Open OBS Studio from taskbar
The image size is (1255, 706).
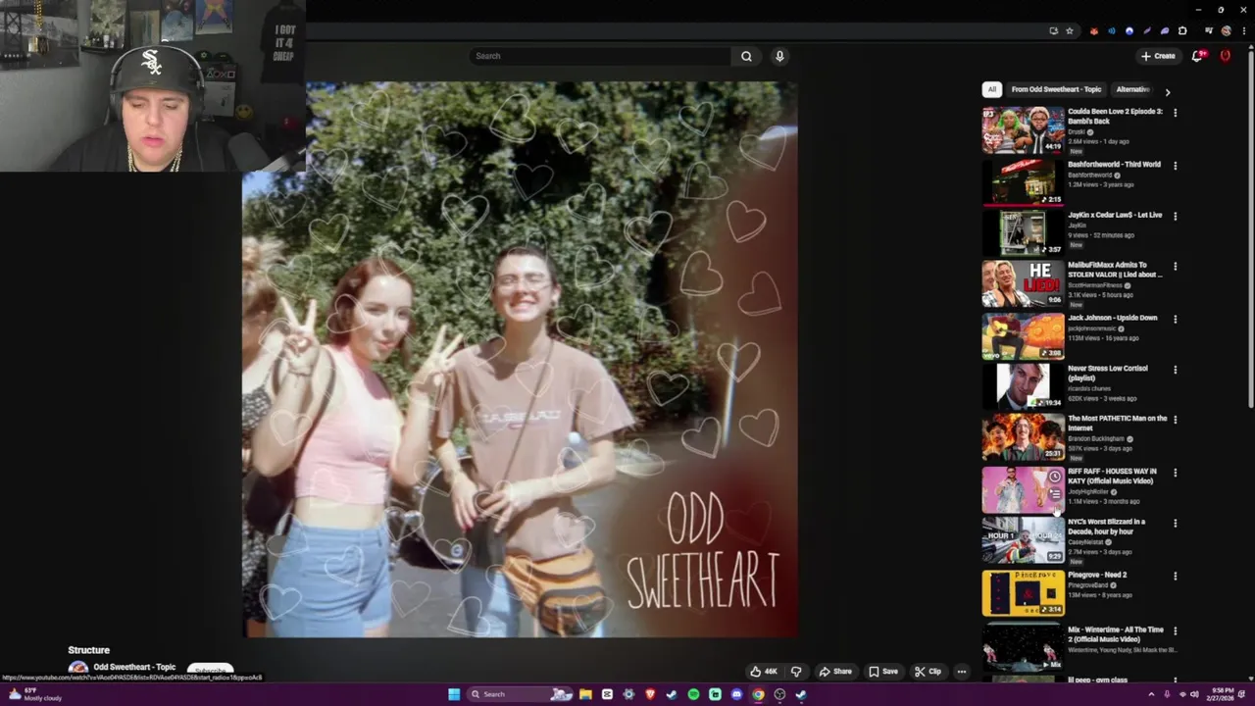click(779, 694)
